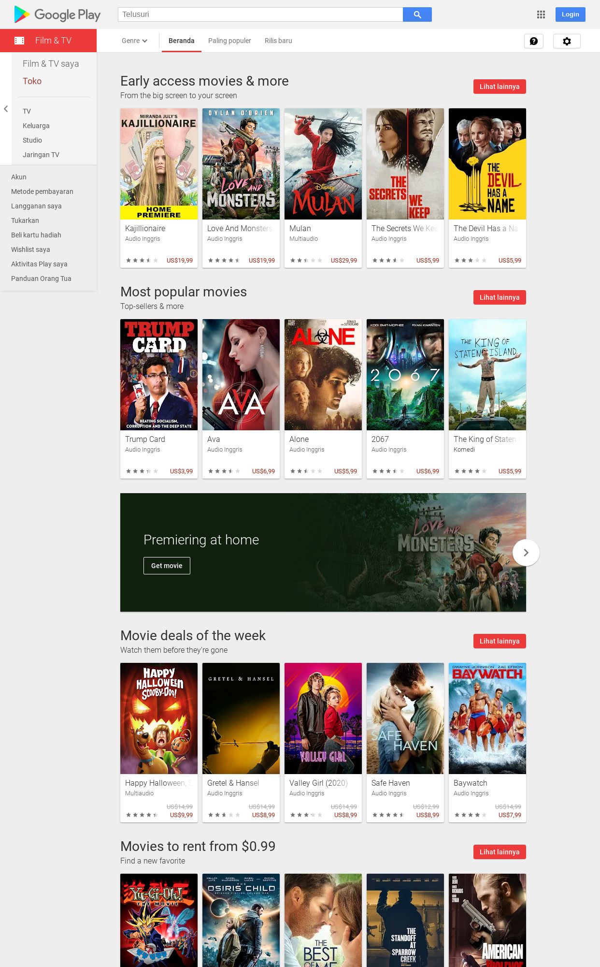The image size is (600, 967).
Task: Open the 2067 movie poster
Action: click(405, 375)
